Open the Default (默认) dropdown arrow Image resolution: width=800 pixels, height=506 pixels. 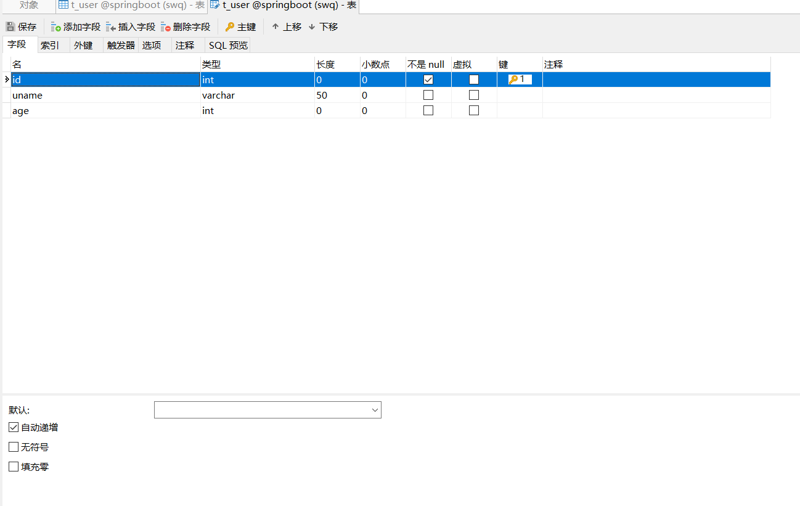375,410
